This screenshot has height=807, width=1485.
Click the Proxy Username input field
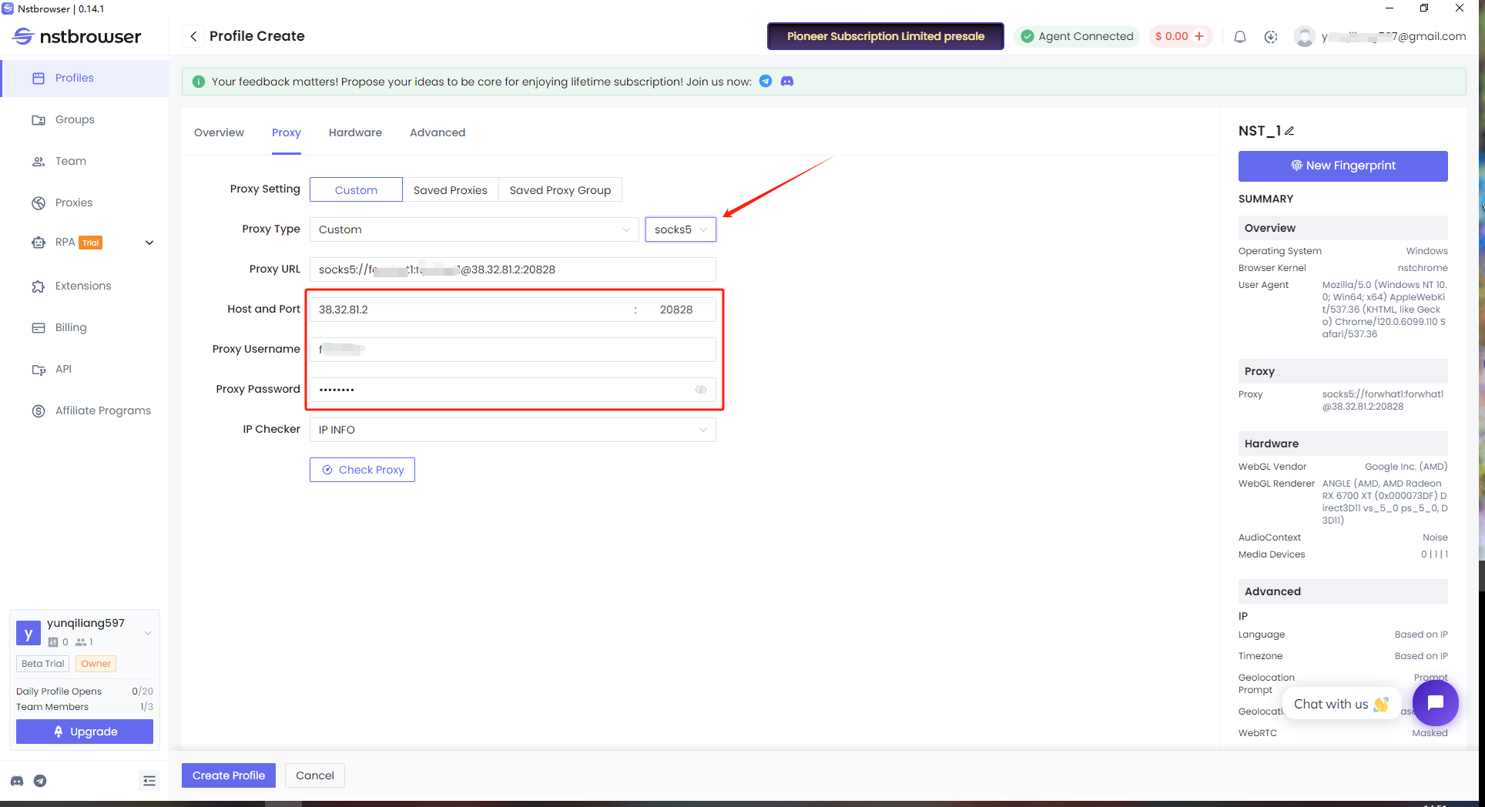[x=512, y=350]
